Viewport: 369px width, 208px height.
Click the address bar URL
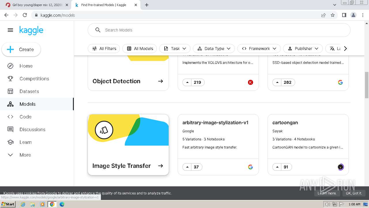point(58,15)
